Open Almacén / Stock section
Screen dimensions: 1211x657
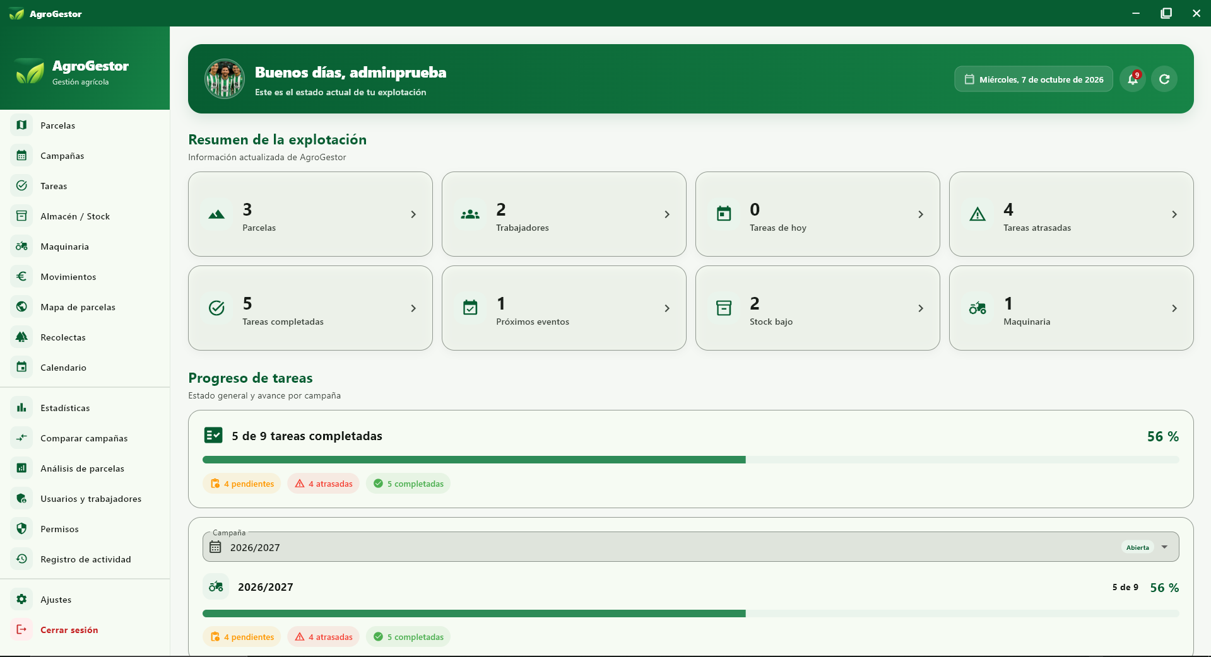coord(85,216)
